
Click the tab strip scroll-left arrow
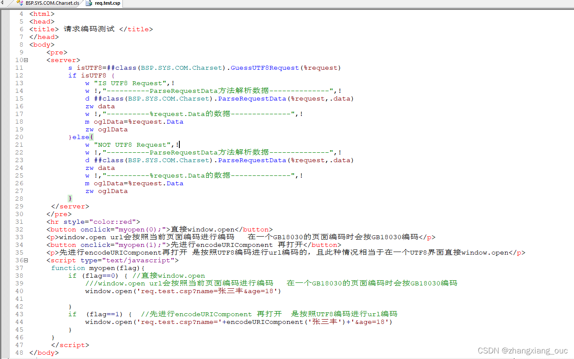(x=2, y=3)
